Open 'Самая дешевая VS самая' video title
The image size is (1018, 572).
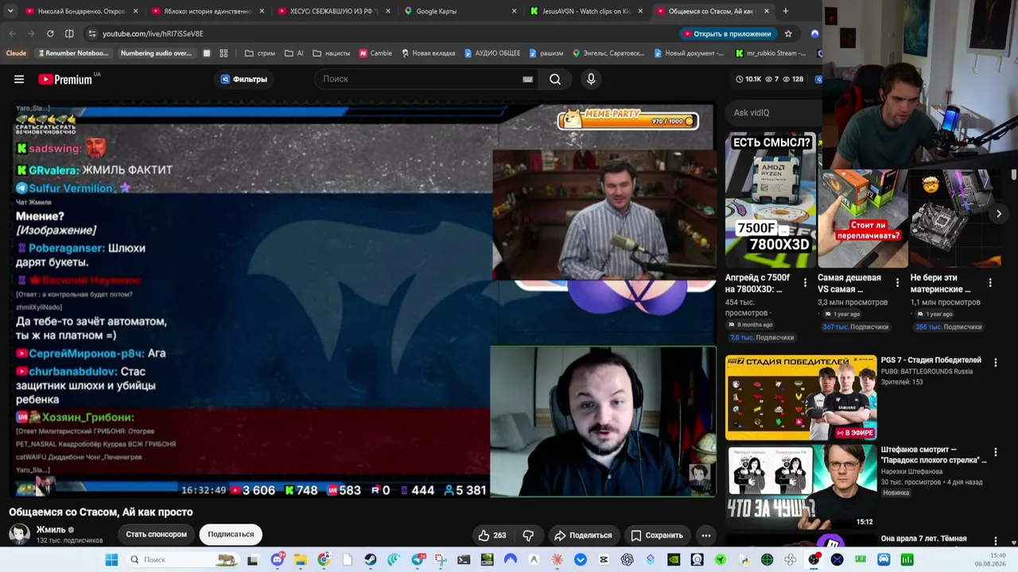[x=849, y=284]
